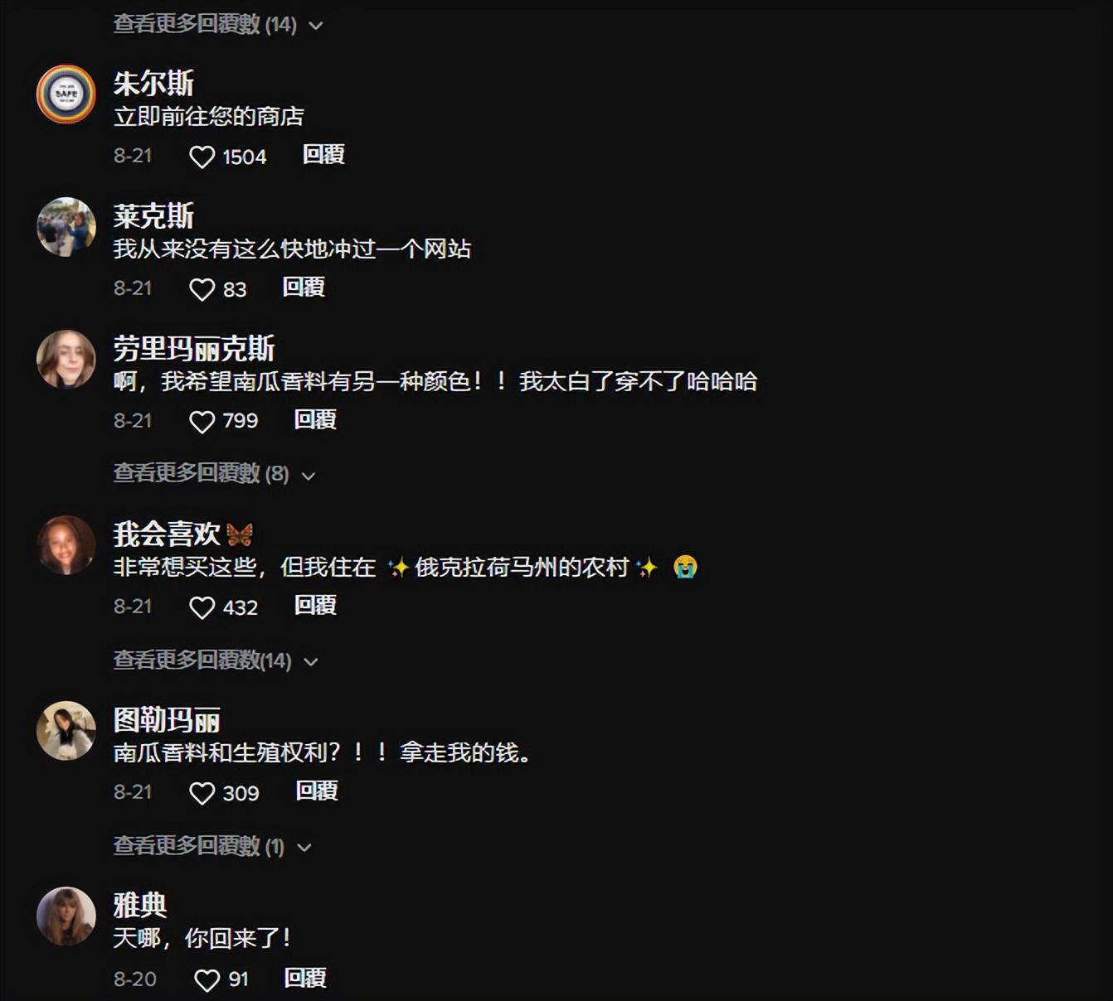
Task: Expand 查看更多回覆數 (1) reply
Action: 212,846
